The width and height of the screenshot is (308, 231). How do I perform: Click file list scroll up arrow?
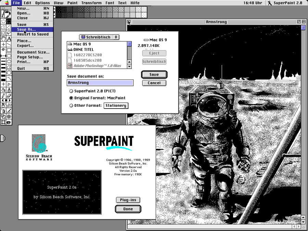pyautogui.click(x=129, y=62)
